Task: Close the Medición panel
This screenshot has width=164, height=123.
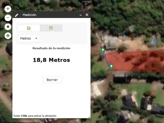Action: tap(87, 15)
